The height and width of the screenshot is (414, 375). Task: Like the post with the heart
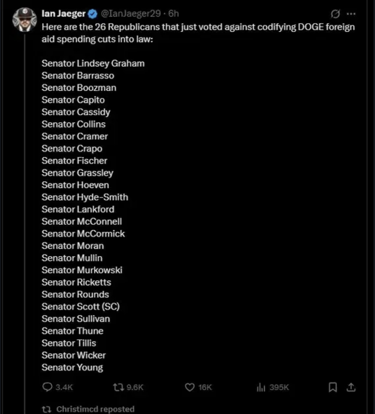pyautogui.click(x=190, y=387)
